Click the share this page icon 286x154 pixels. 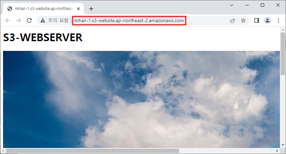coord(233,20)
